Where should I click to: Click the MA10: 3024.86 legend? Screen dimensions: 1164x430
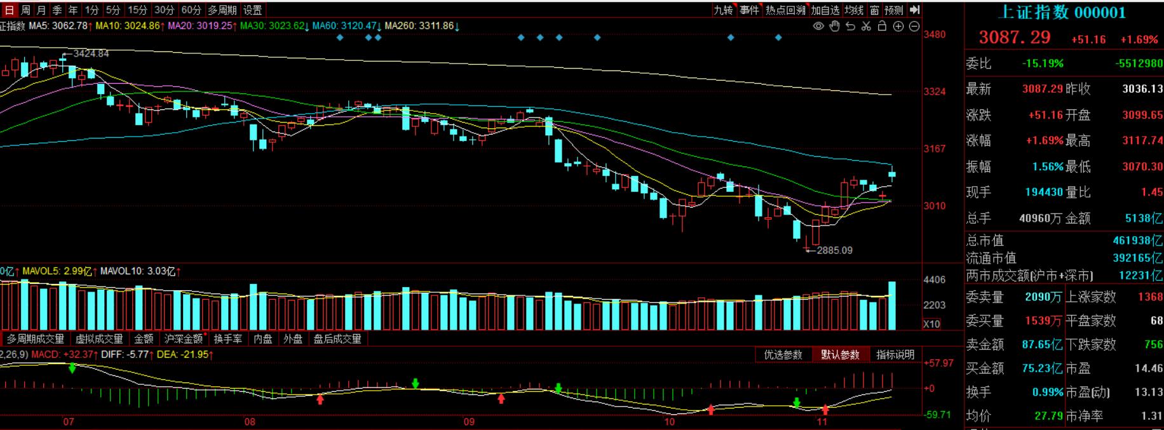pyautogui.click(x=130, y=26)
